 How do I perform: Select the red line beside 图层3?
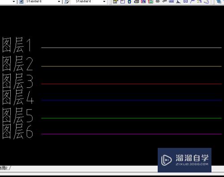tap(131, 84)
